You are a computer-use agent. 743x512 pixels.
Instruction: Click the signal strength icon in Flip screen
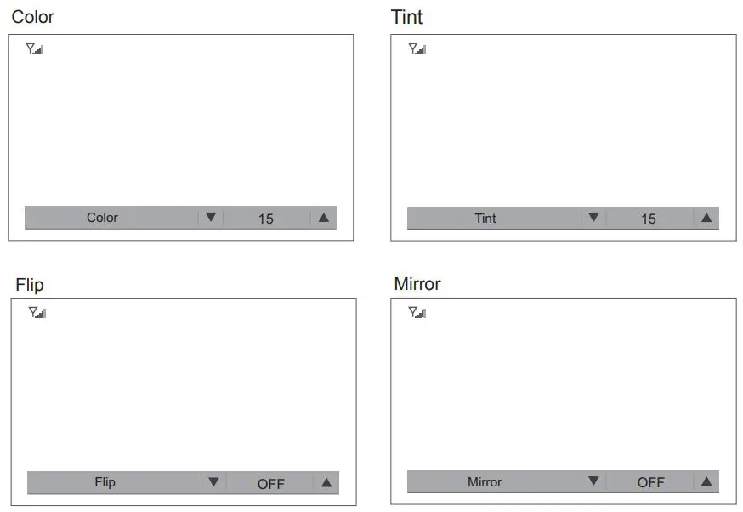[37, 313]
